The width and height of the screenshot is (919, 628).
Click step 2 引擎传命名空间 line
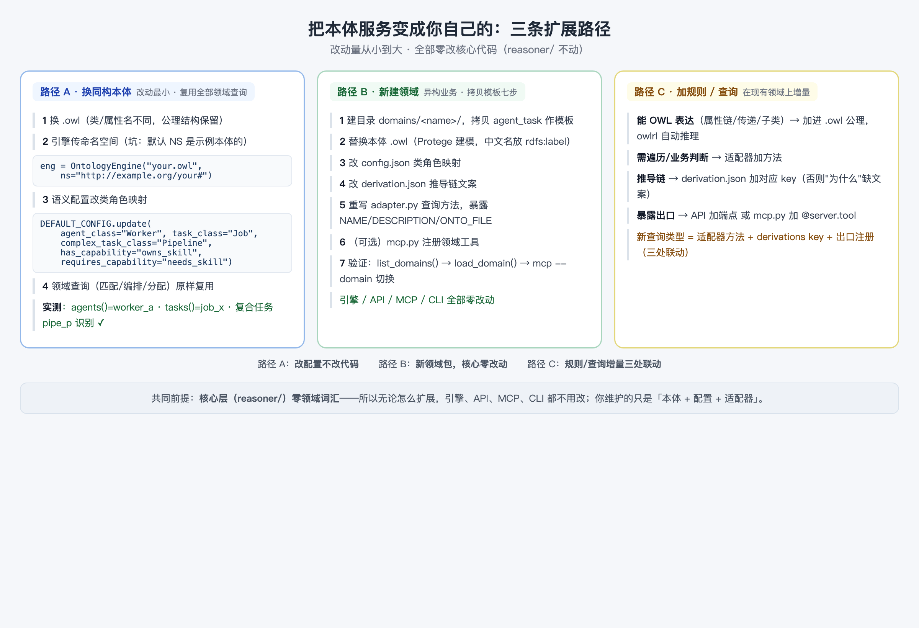[162, 142]
